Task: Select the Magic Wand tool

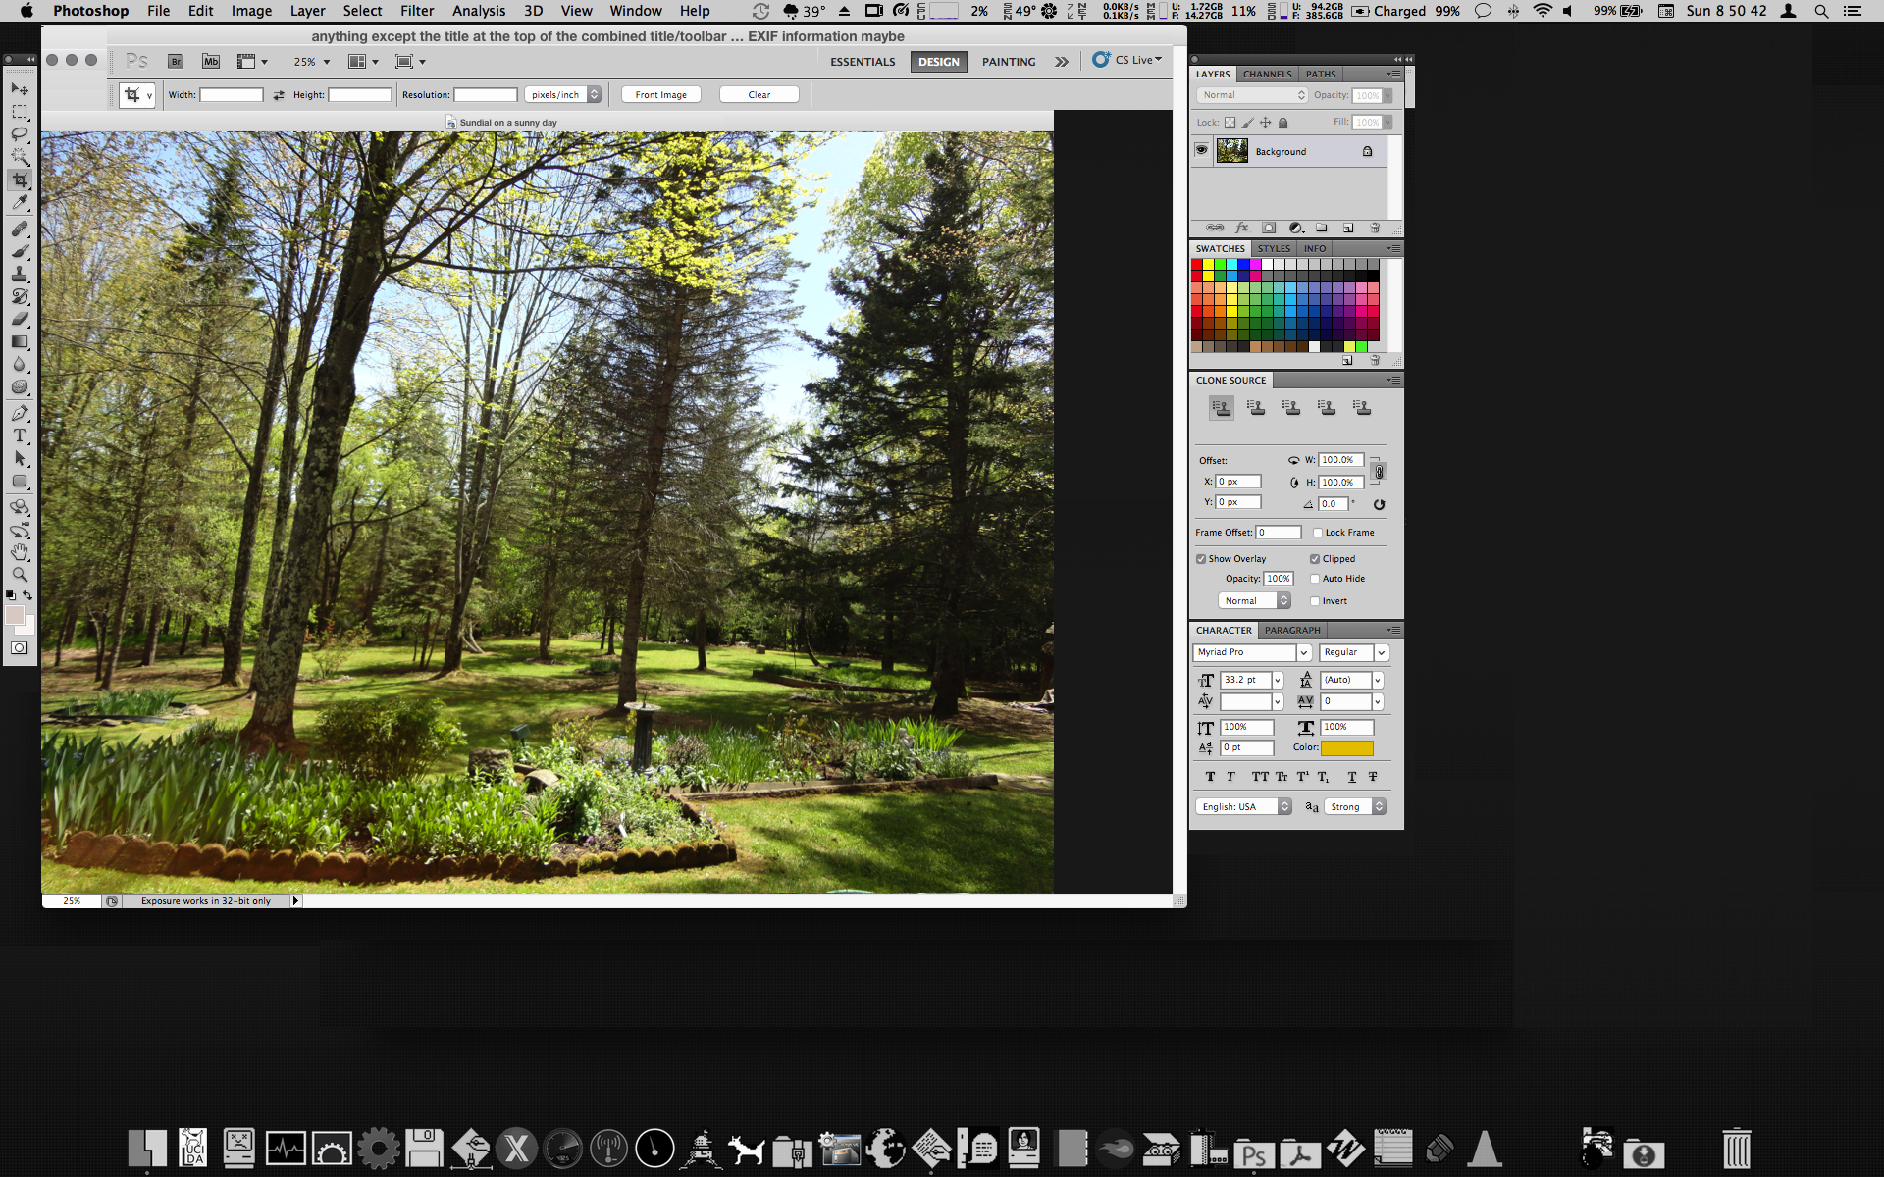Action: (x=20, y=157)
